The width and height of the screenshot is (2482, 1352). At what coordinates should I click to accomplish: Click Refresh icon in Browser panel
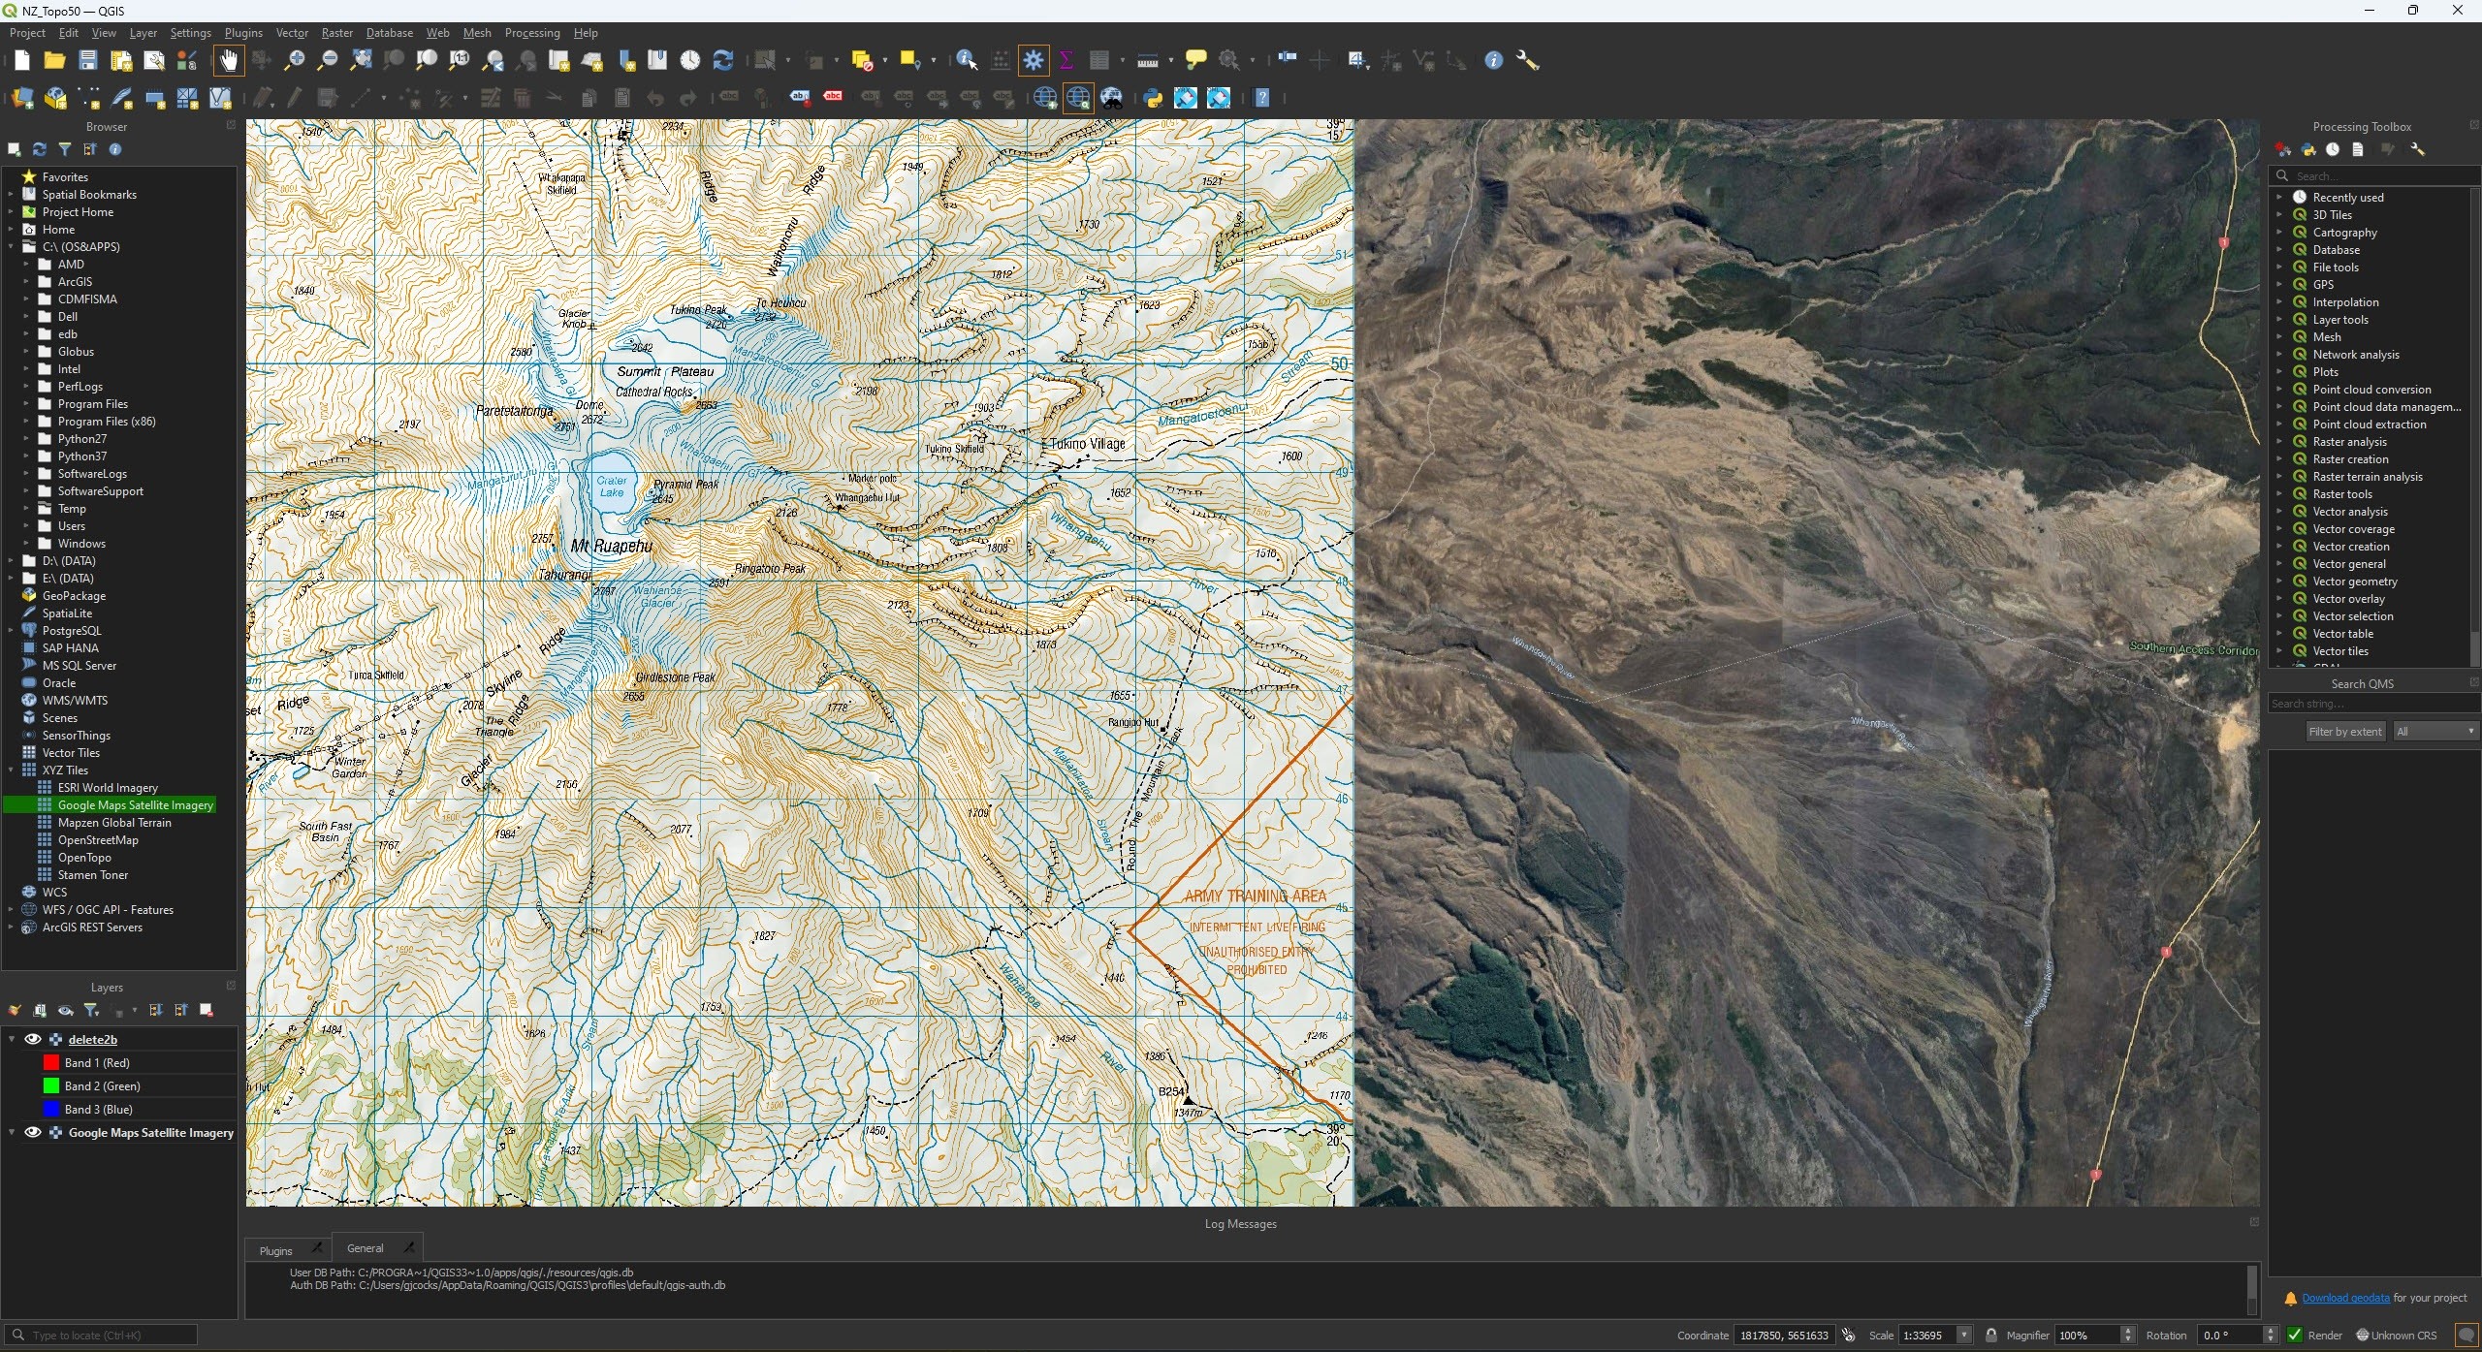tap(39, 149)
